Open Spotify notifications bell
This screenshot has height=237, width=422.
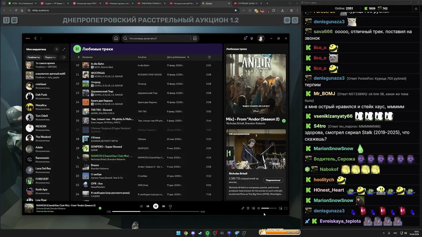click(245, 38)
